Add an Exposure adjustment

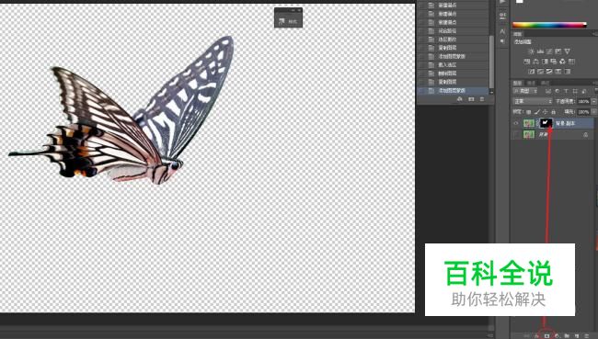558,51
